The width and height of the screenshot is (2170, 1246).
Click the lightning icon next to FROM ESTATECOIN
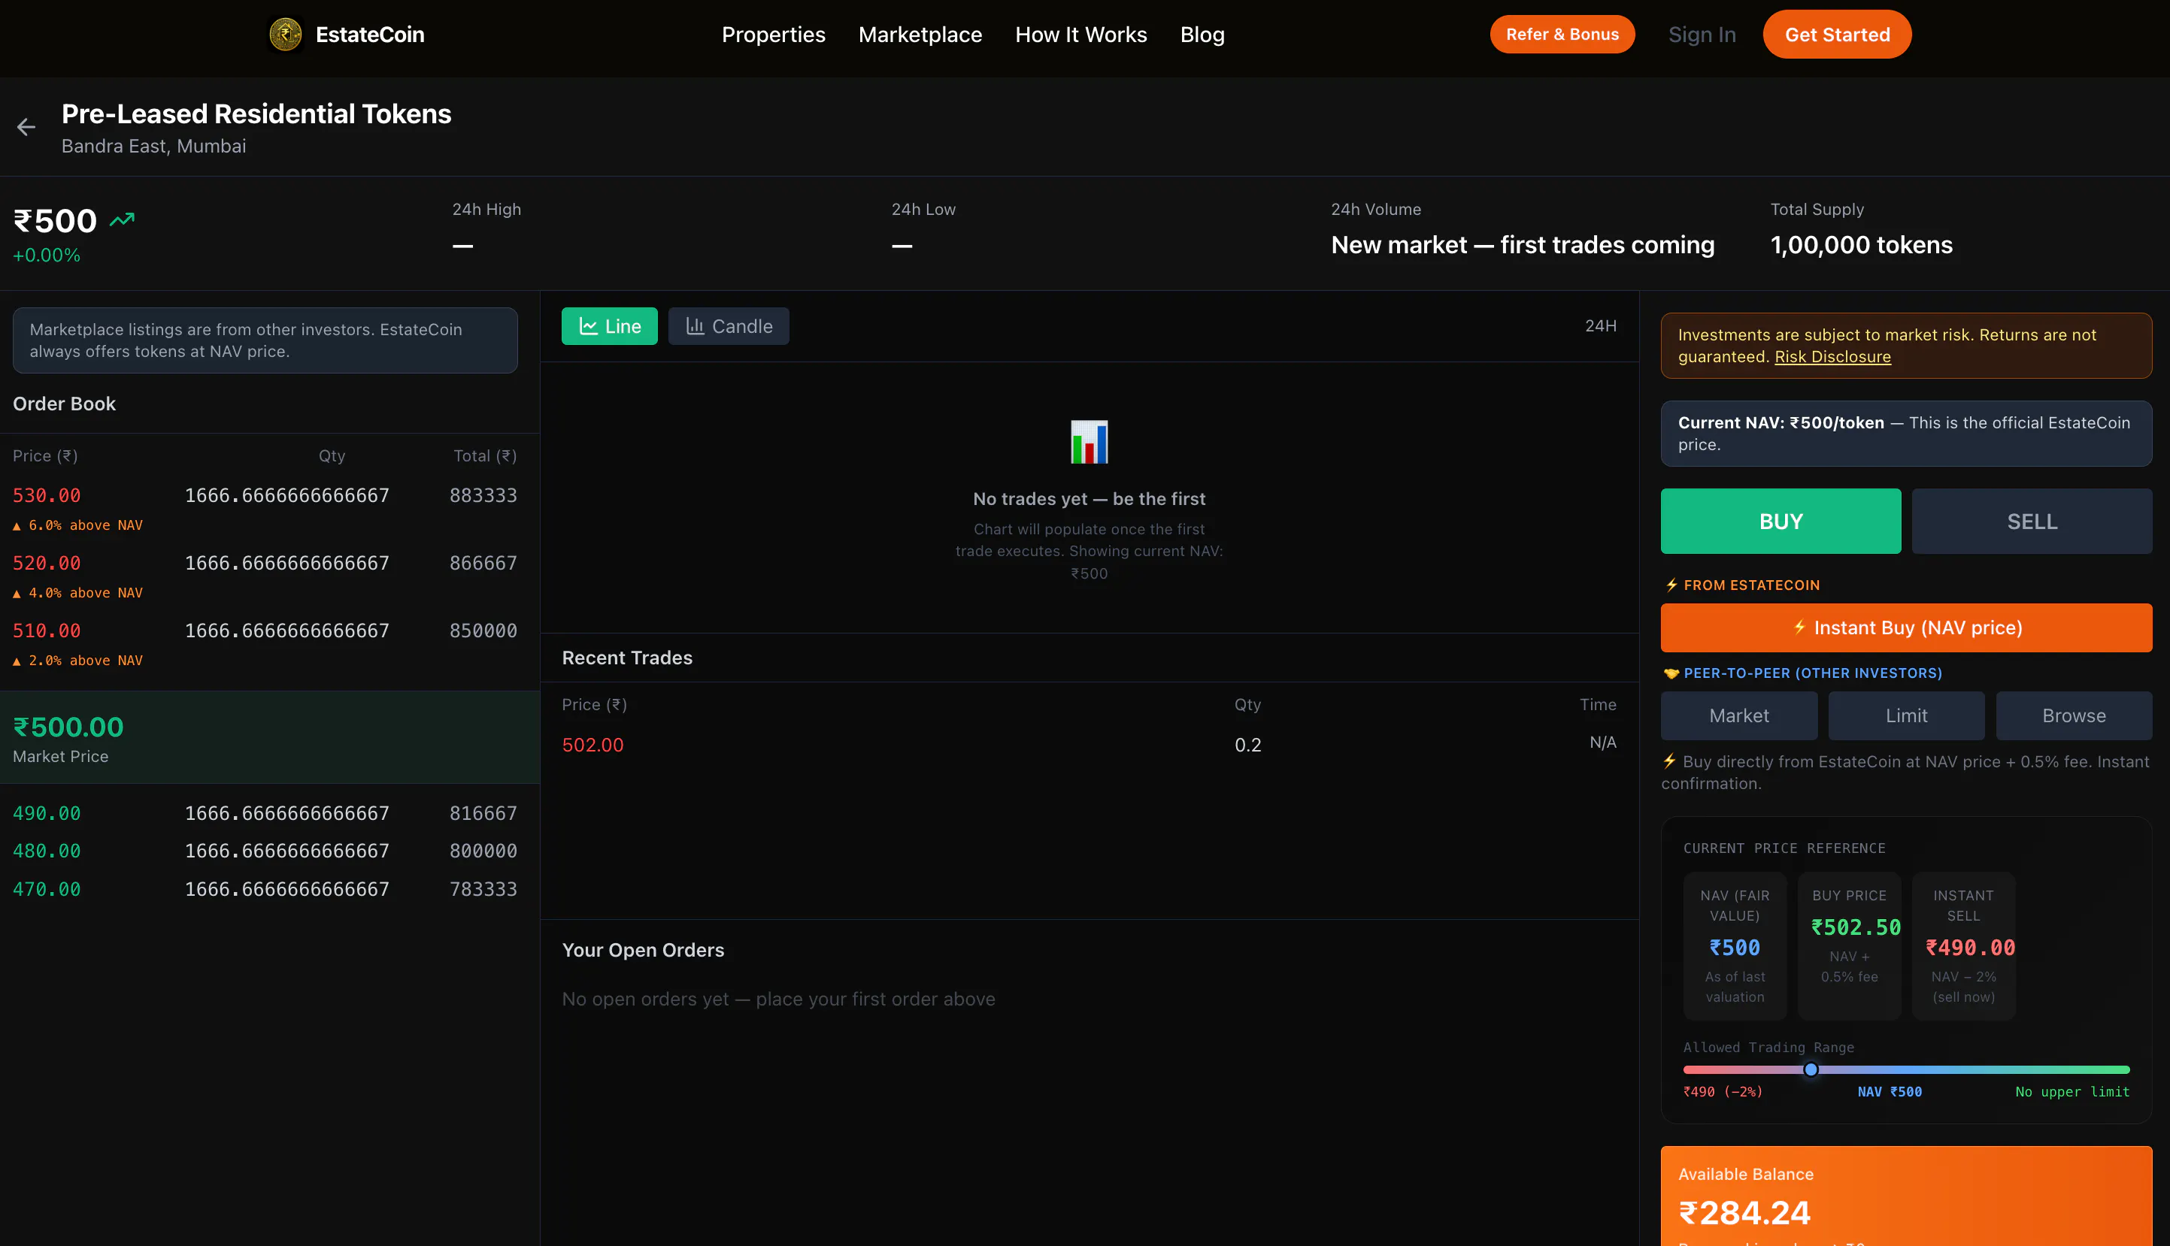(1671, 585)
